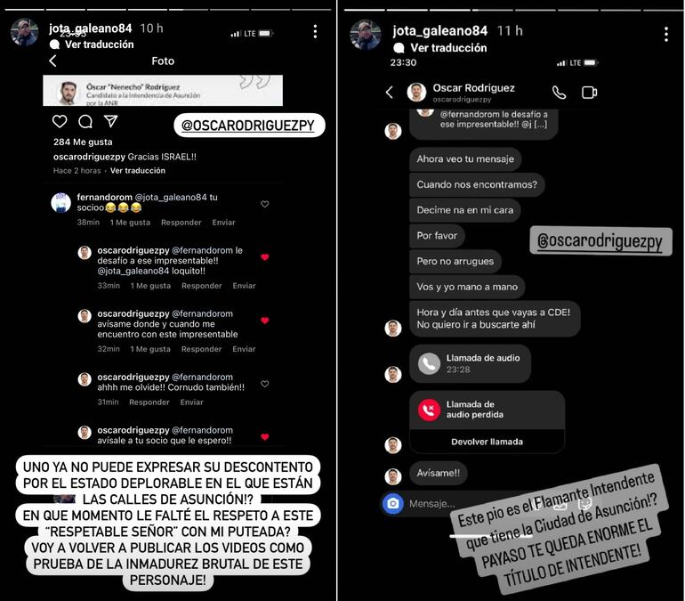
Task: Go back from the Oscar Rodriguez chat
Action: [x=390, y=93]
